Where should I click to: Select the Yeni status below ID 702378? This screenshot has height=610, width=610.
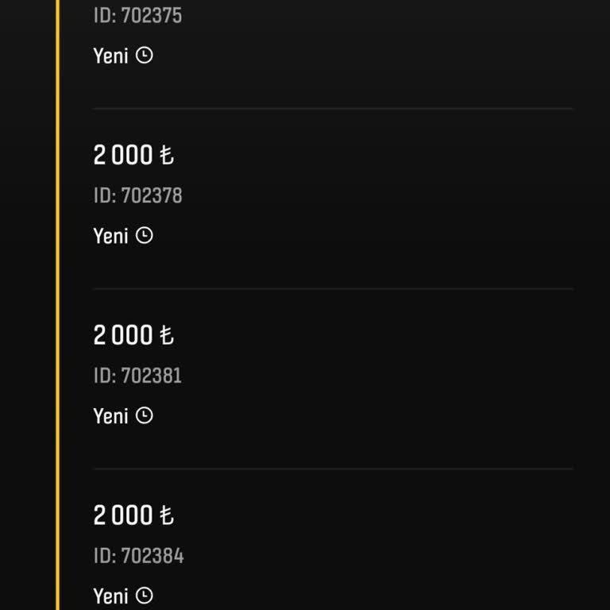point(110,236)
